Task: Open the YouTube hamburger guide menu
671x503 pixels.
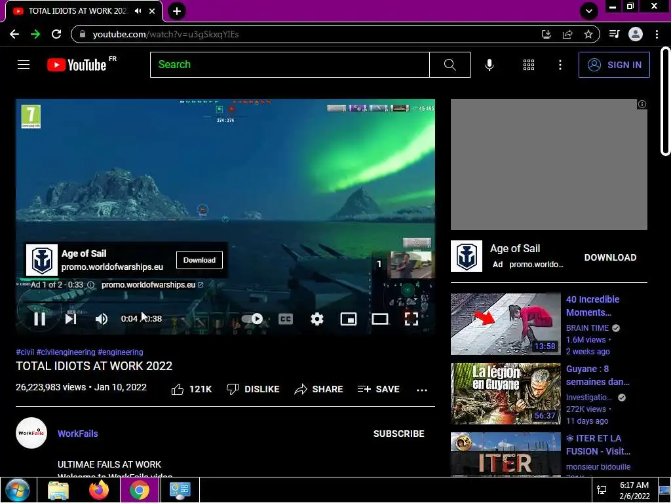Action: click(24, 65)
